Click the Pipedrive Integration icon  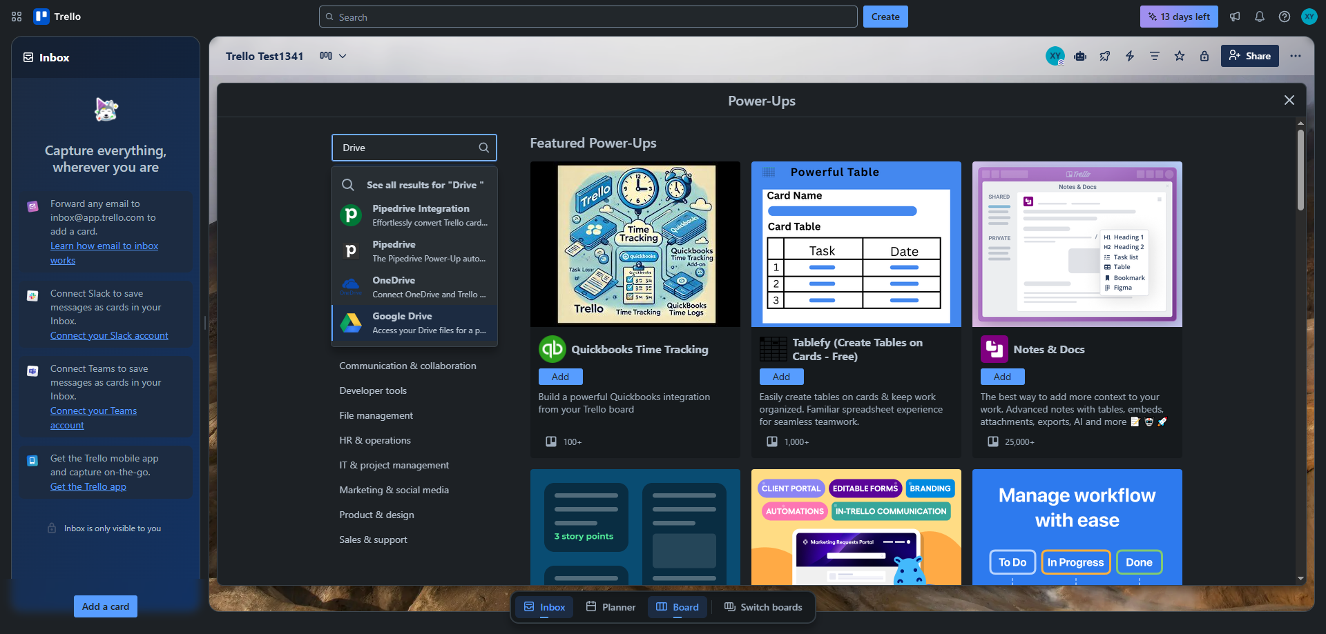351,215
